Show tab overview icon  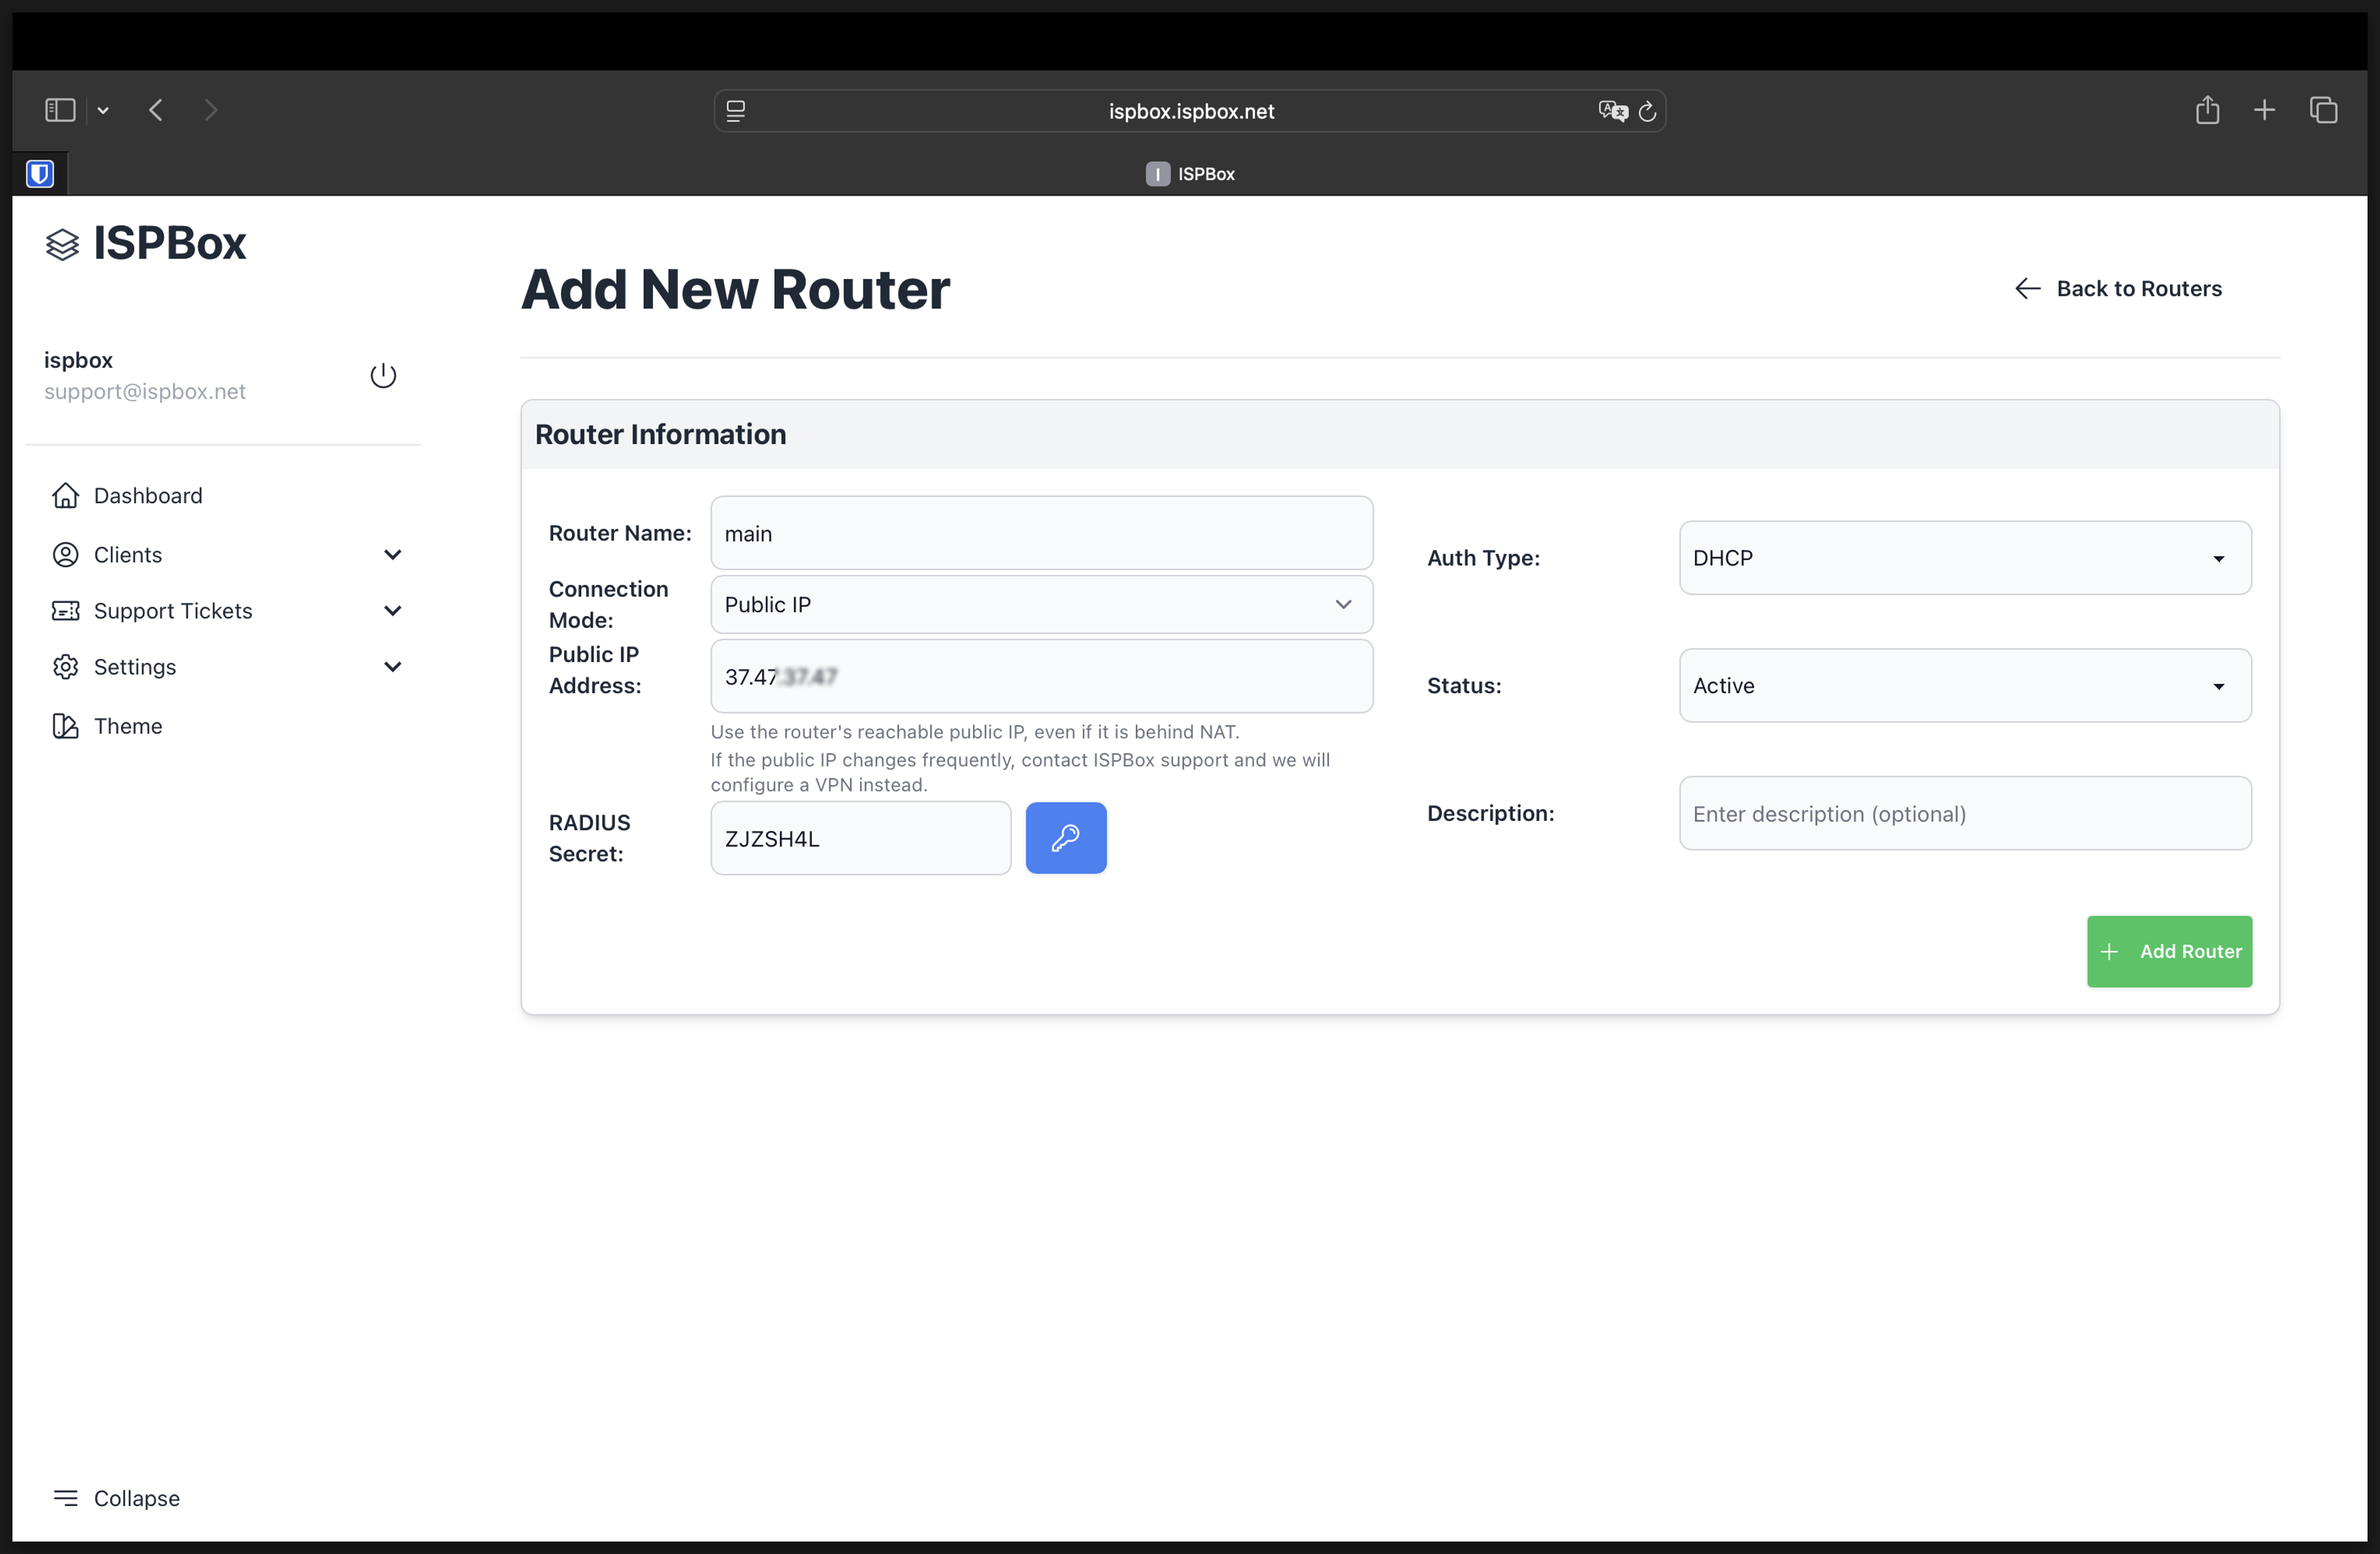(x=2323, y=110)
